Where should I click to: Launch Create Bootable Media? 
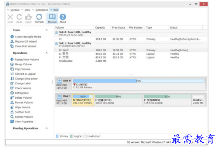pos(25,36)
